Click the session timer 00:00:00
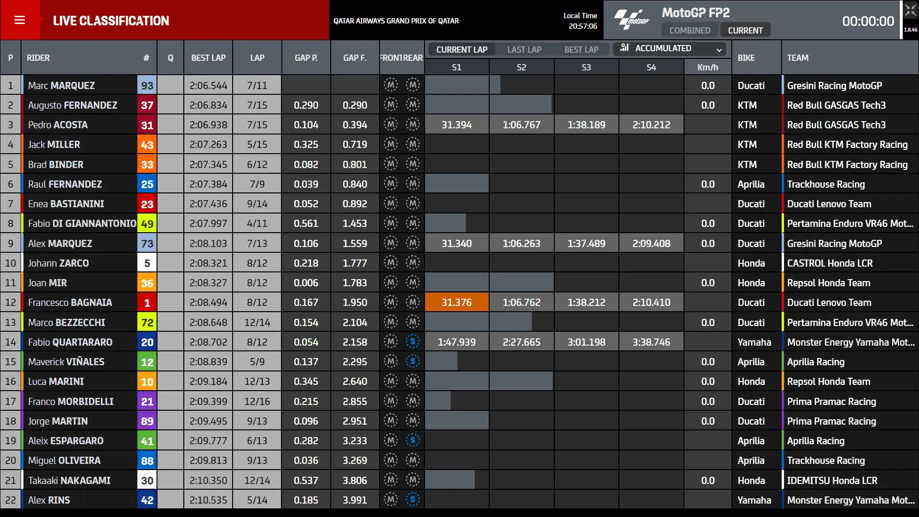 point(868,21)
